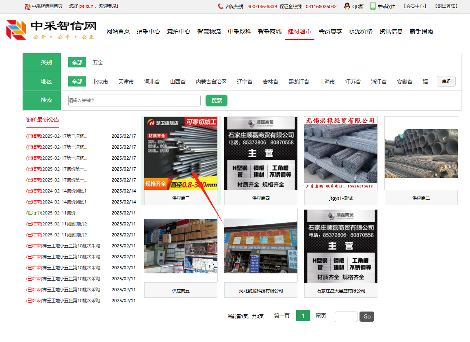Go to 会员中心

[415, 6]
